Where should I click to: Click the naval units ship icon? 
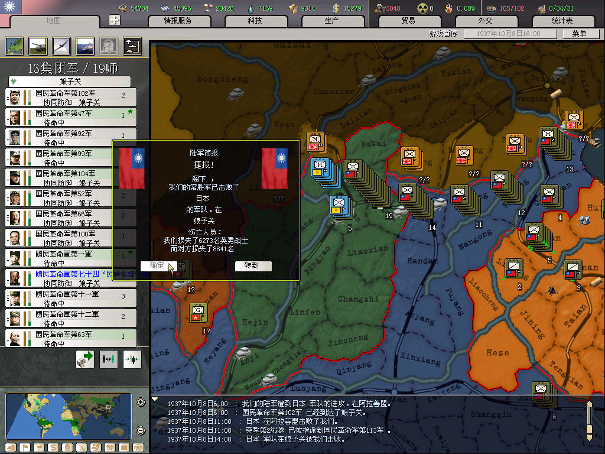click(84, 46)
